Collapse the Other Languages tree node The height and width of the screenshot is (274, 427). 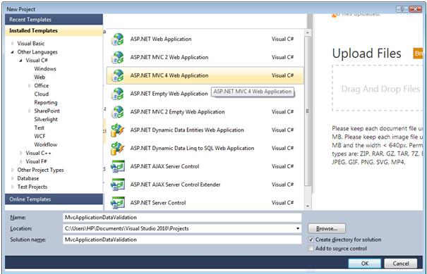pos(13,52)
